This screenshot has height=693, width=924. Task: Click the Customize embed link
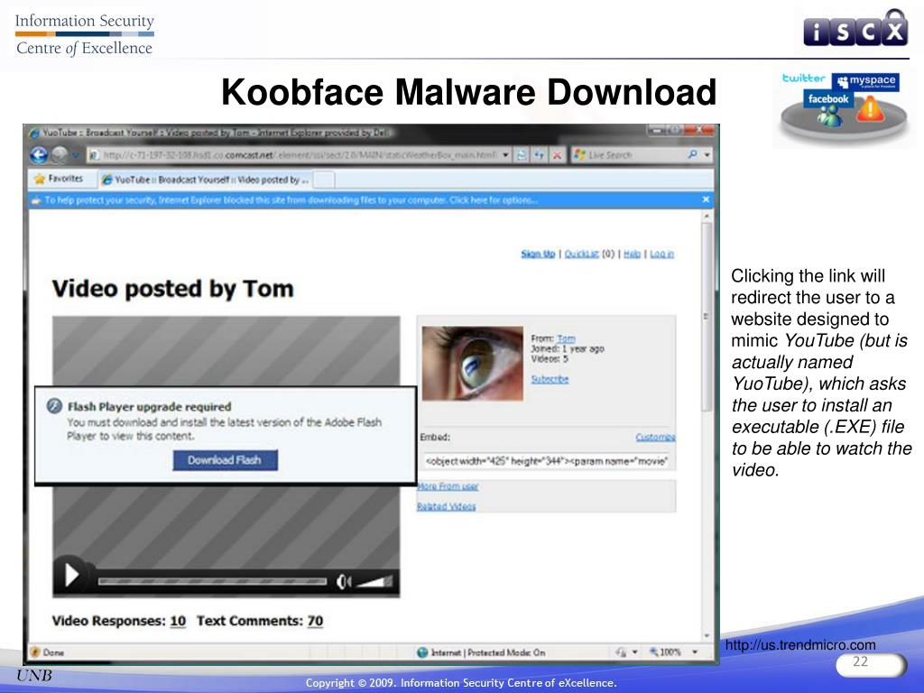[655, 438]
